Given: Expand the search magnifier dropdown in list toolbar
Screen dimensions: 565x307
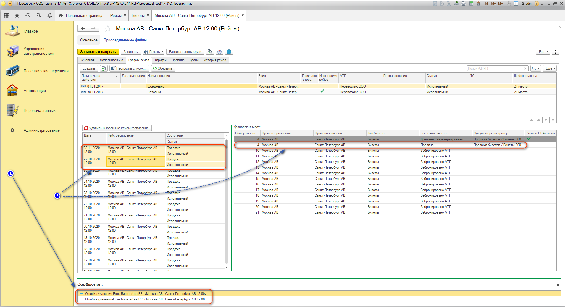Looking at the screenshot, I should (535, 68).
